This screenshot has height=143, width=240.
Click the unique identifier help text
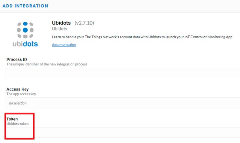47,64
